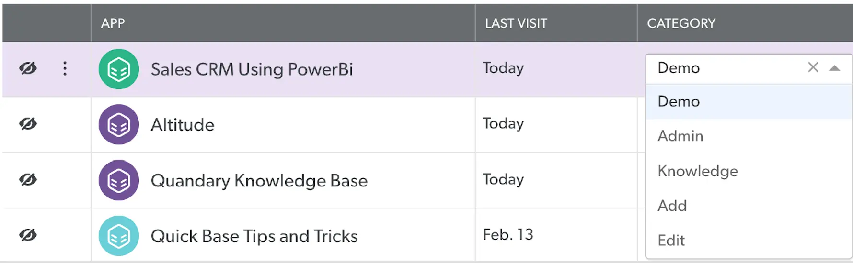Choose Demo from the category list

[679, 101]
